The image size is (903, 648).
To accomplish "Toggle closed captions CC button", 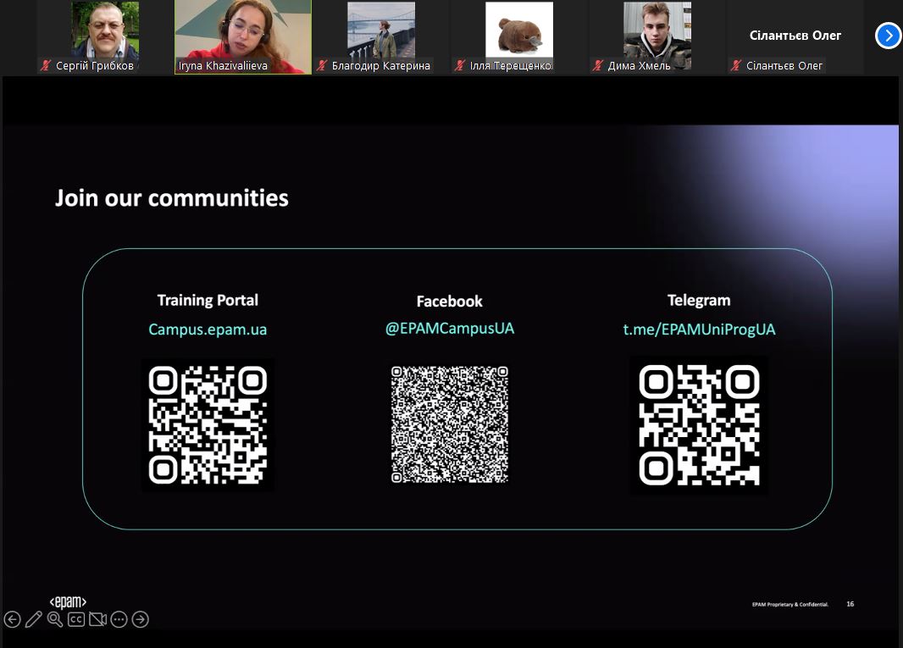I will (x=76, y=619).
